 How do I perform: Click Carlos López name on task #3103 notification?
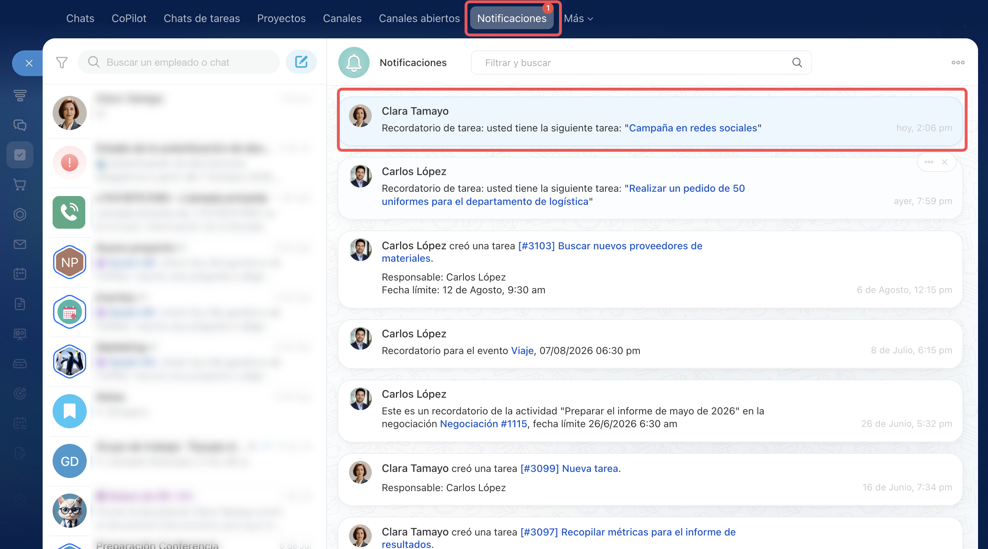tap(414, 246)
